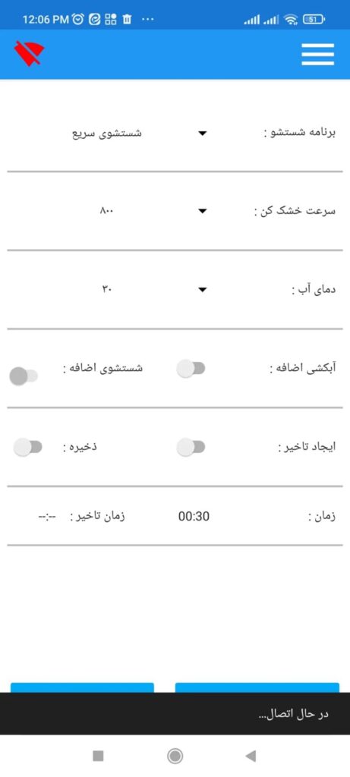Open the برنامه شستشو dropdown arrow
Image resolution: width=350 pixels, height=777 pixels.
[x=202, y=134]
